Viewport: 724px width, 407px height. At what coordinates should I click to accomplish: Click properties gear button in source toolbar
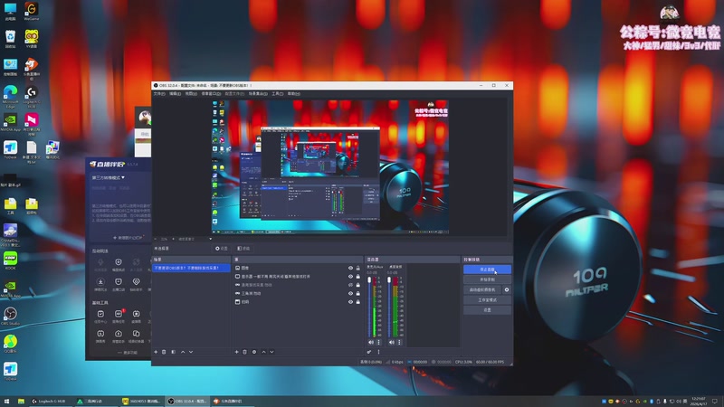(222, 248)
